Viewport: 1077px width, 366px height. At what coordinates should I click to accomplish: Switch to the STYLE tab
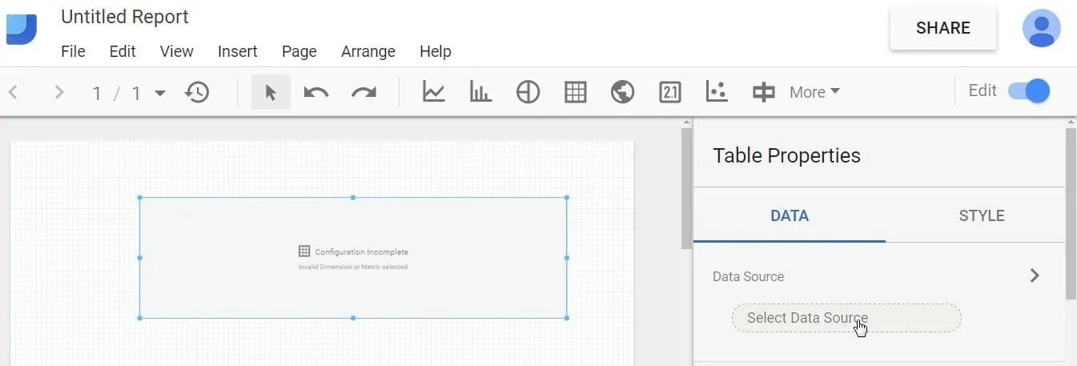[981, 215]
